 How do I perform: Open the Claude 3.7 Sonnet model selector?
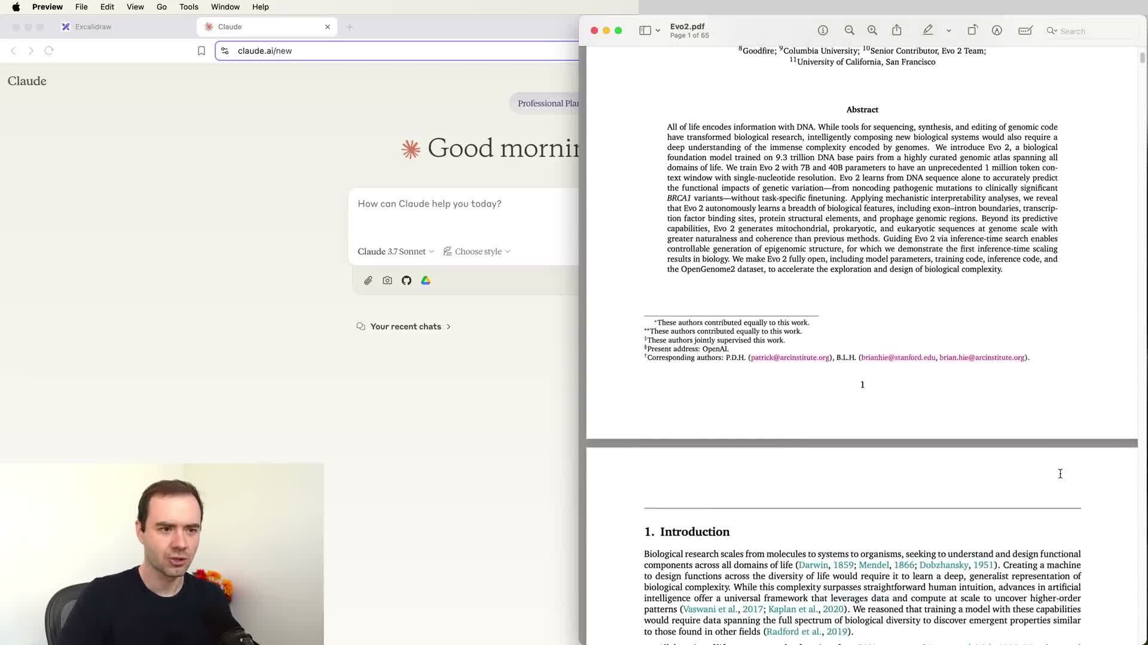point(395,251)
